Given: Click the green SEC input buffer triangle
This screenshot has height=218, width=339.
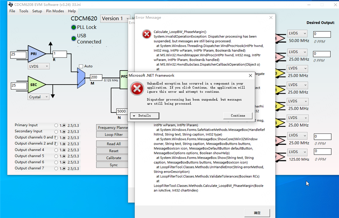Looking at the screenshot, I should click(36, 85).
